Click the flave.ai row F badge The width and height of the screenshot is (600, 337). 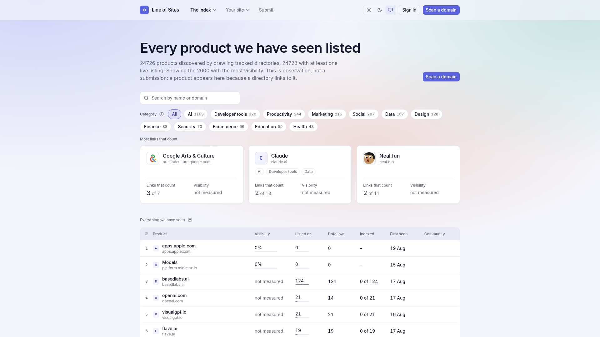(x=156, y=331)
